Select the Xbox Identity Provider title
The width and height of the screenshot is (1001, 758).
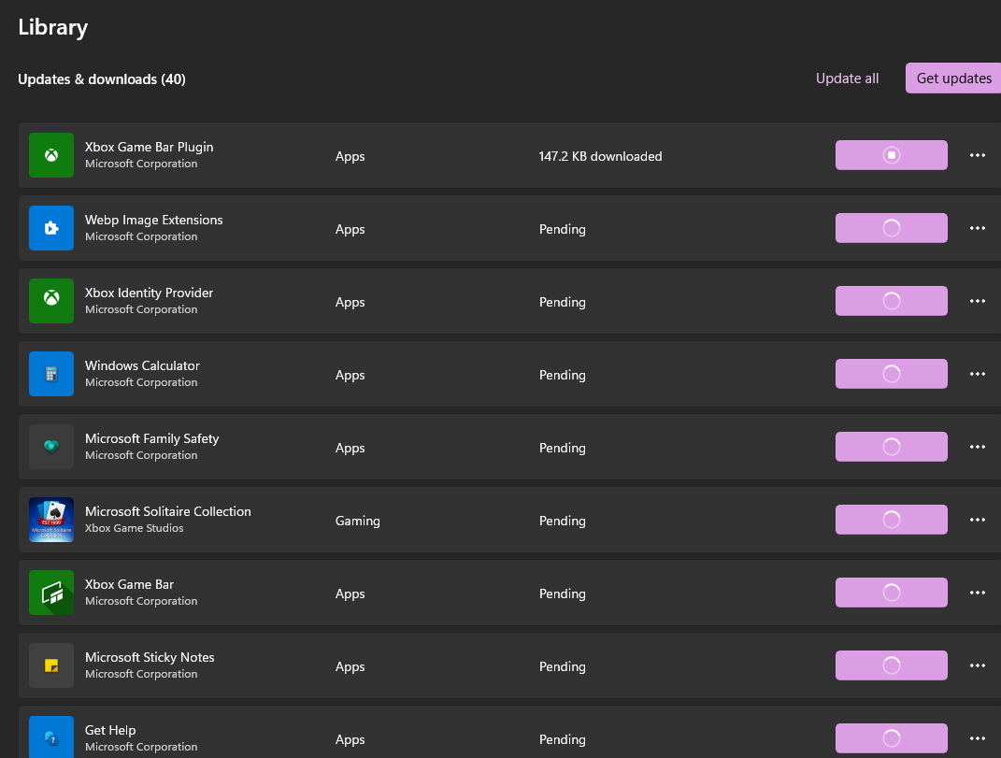tap(150, 293)
